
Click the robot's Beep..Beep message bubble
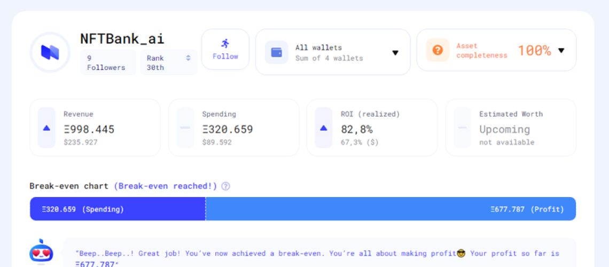tap(319, 253)
